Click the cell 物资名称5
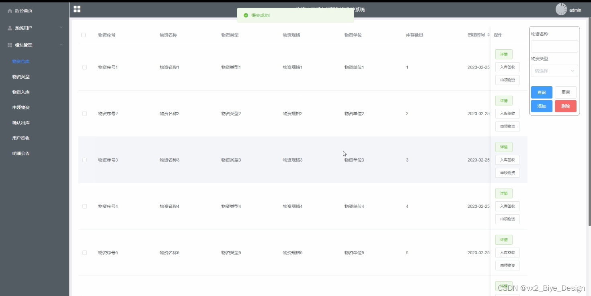This screenshot has width=591, height=296. (x=169, y=253)
